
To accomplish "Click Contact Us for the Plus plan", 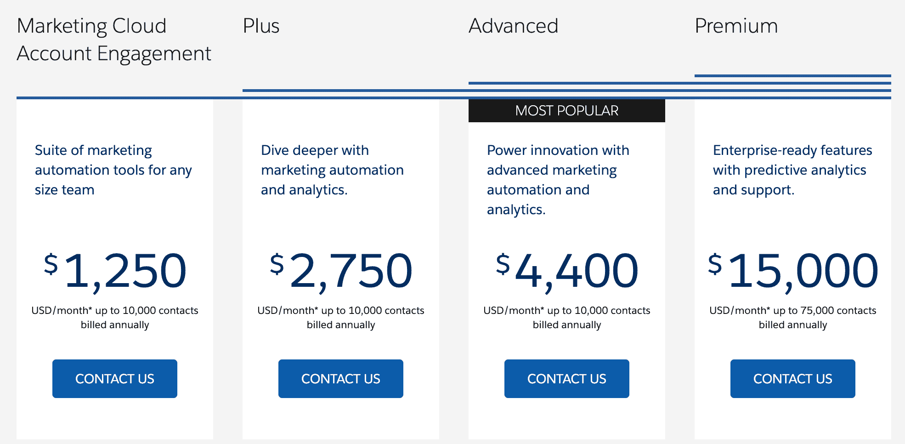I will [x=340, y=379].
